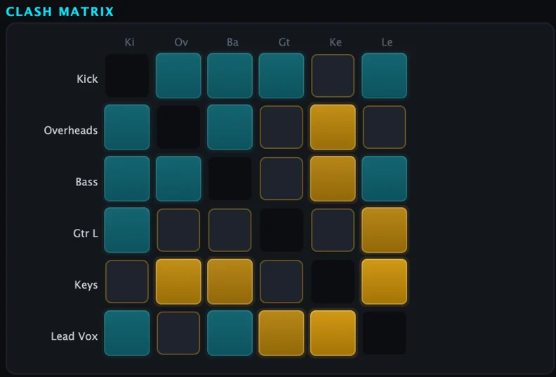
Task: Click the Overheads row Ki column teal cell
Action: 127,127
